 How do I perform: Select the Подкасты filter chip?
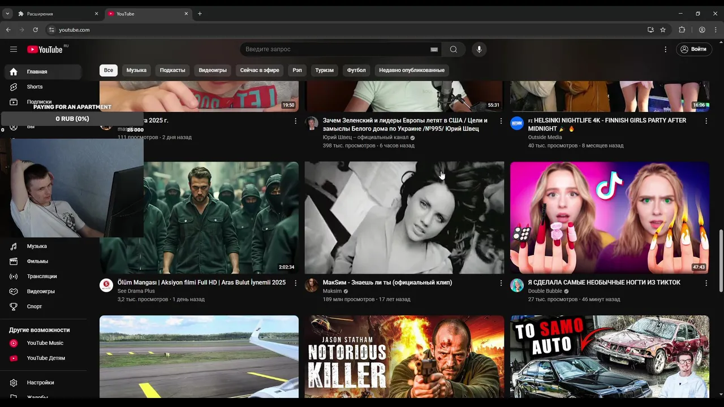[173, 70]
